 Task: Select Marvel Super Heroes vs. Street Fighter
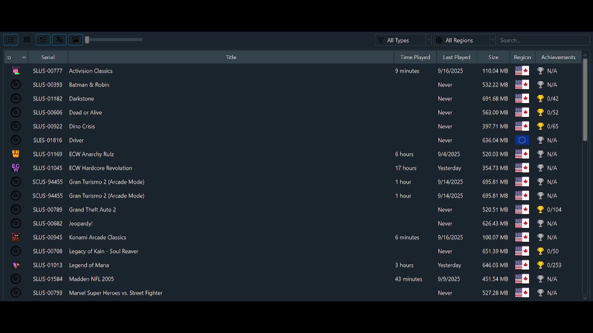point(116,293)
